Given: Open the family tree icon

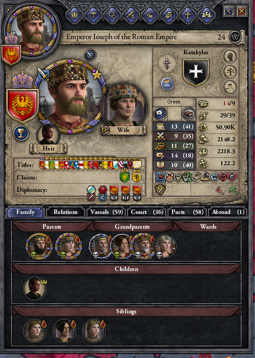Looking at the screenshot, I should click(x=230, y=72).
